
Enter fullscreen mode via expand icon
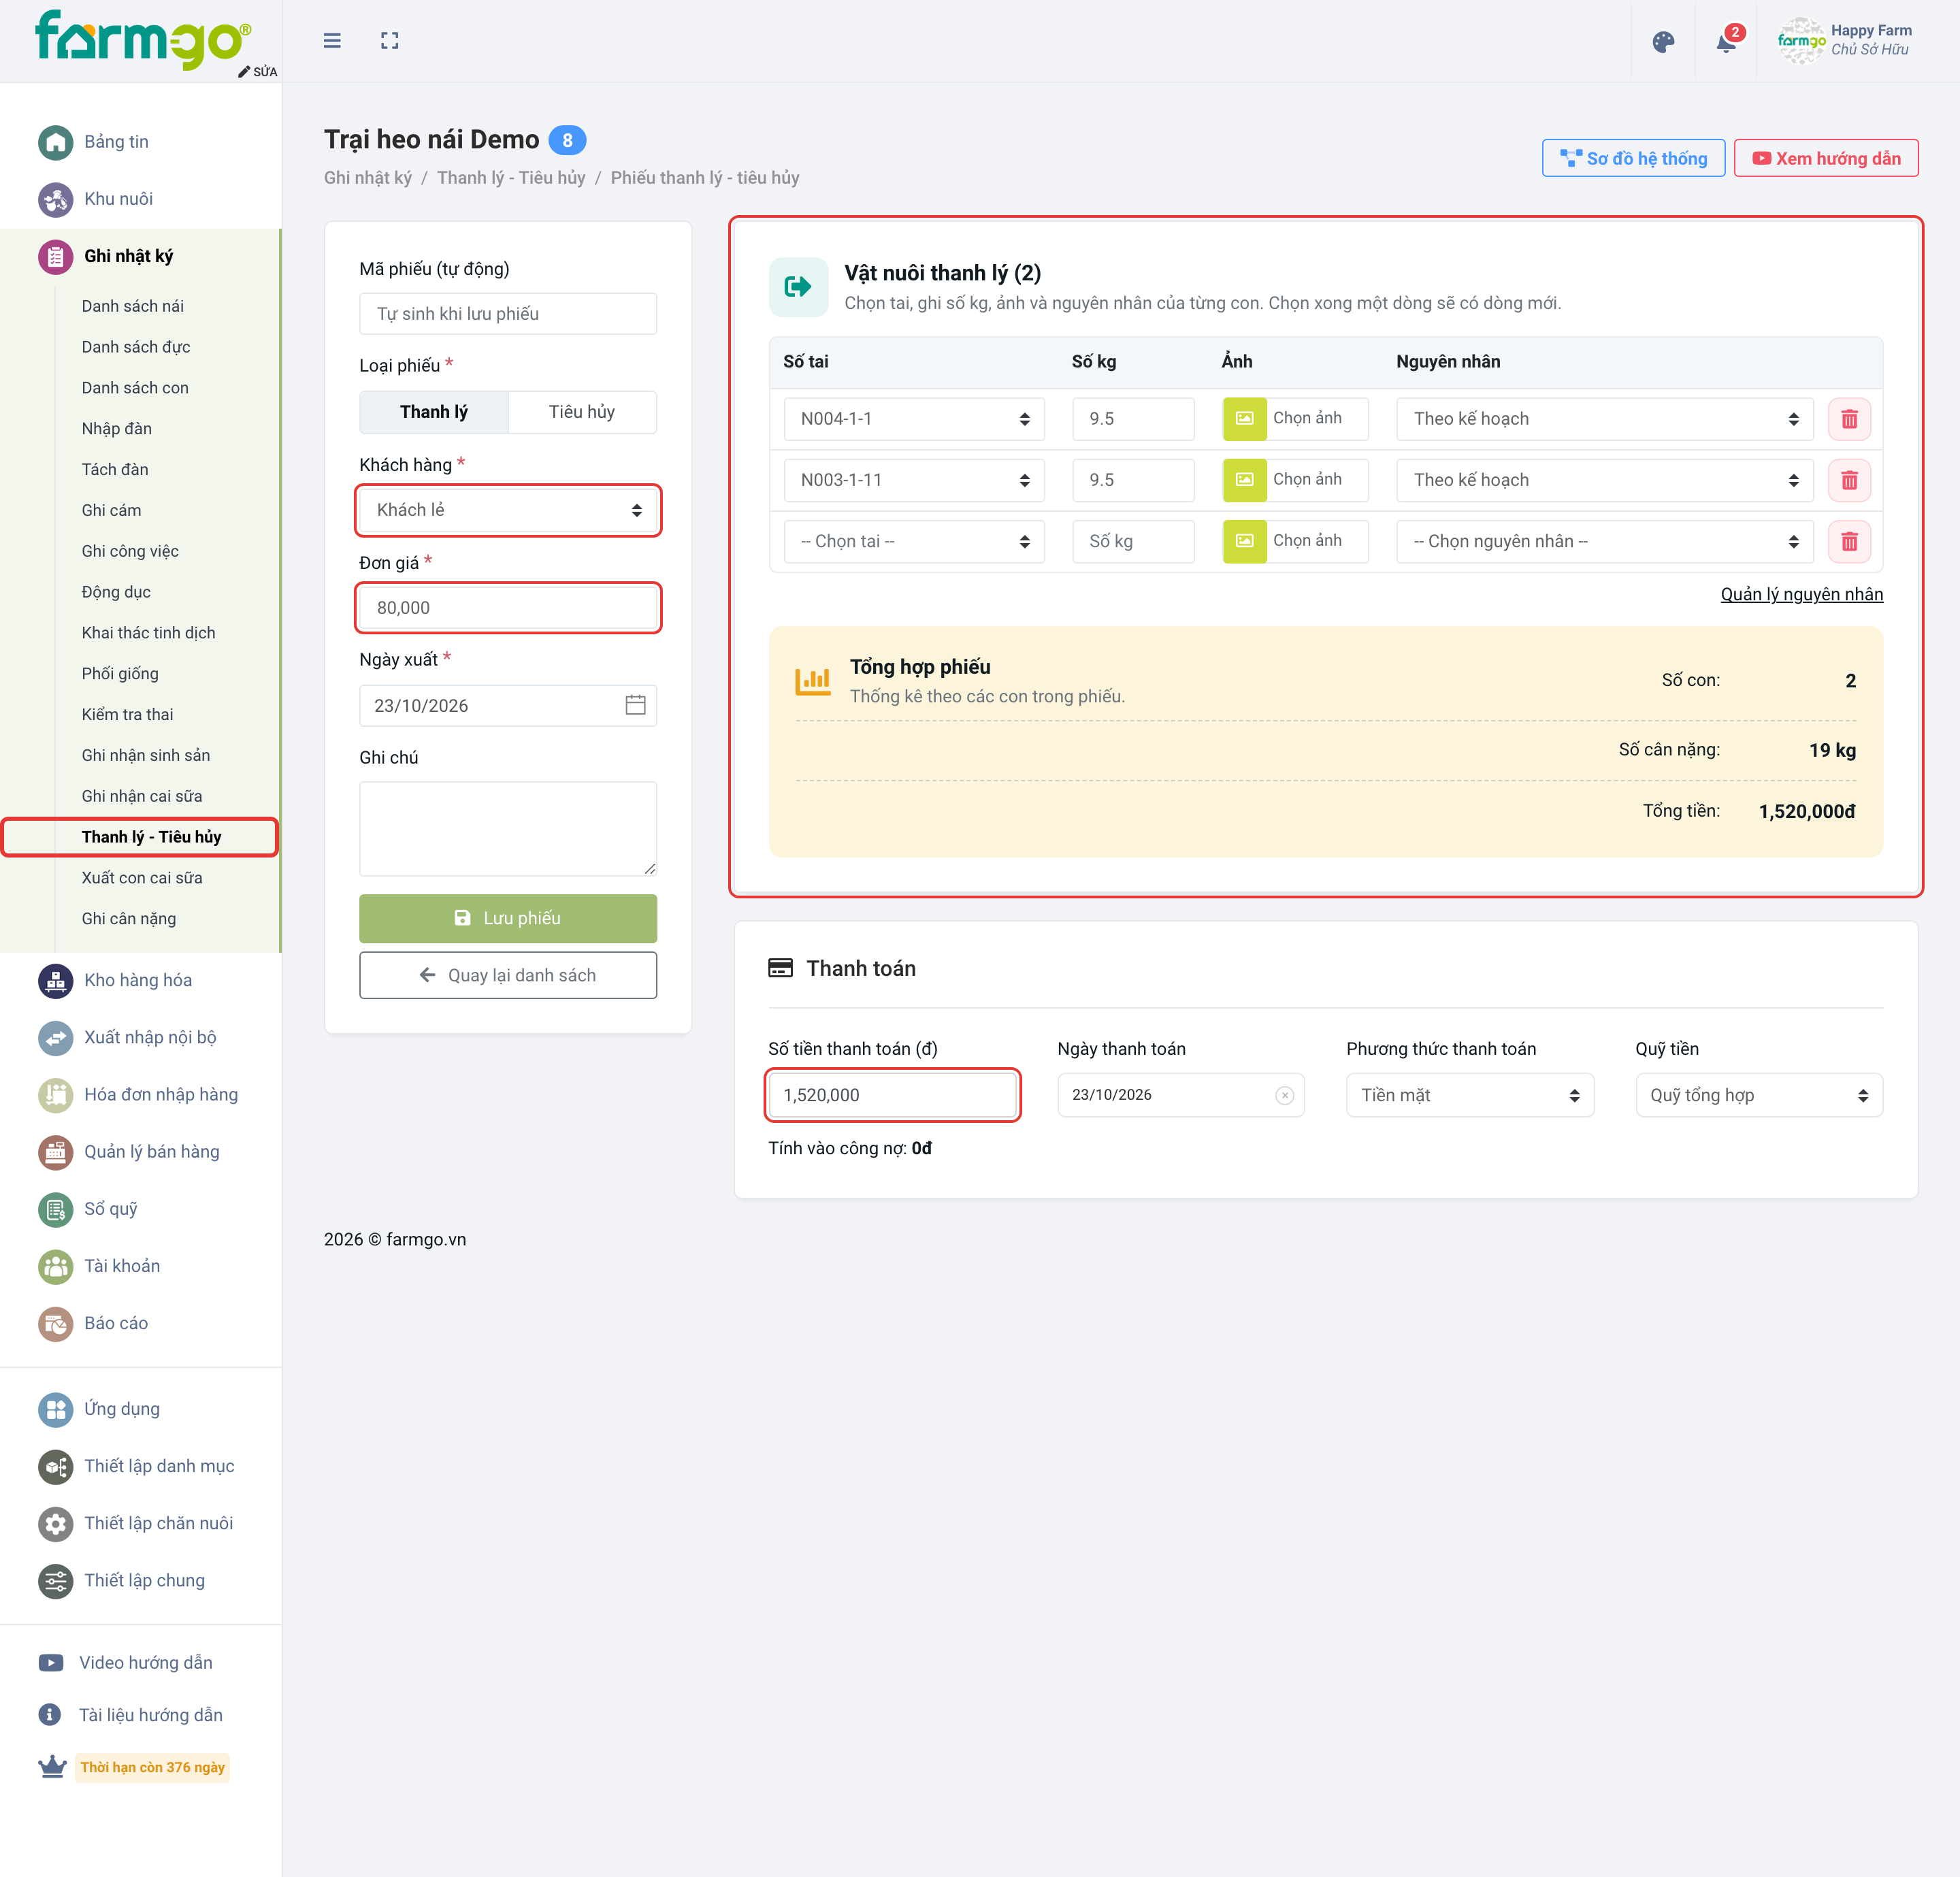390,41
